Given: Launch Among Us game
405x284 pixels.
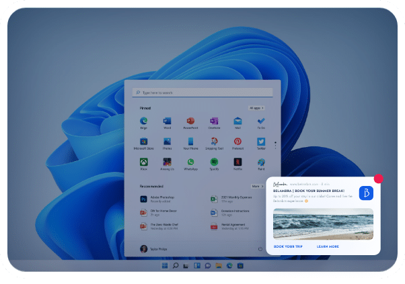Looking at the screenshot, I should click(x=167, y=164).
